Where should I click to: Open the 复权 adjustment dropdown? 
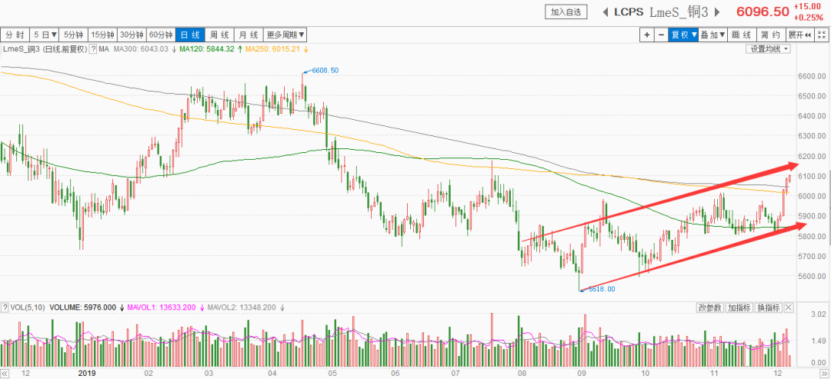(682, 35)
